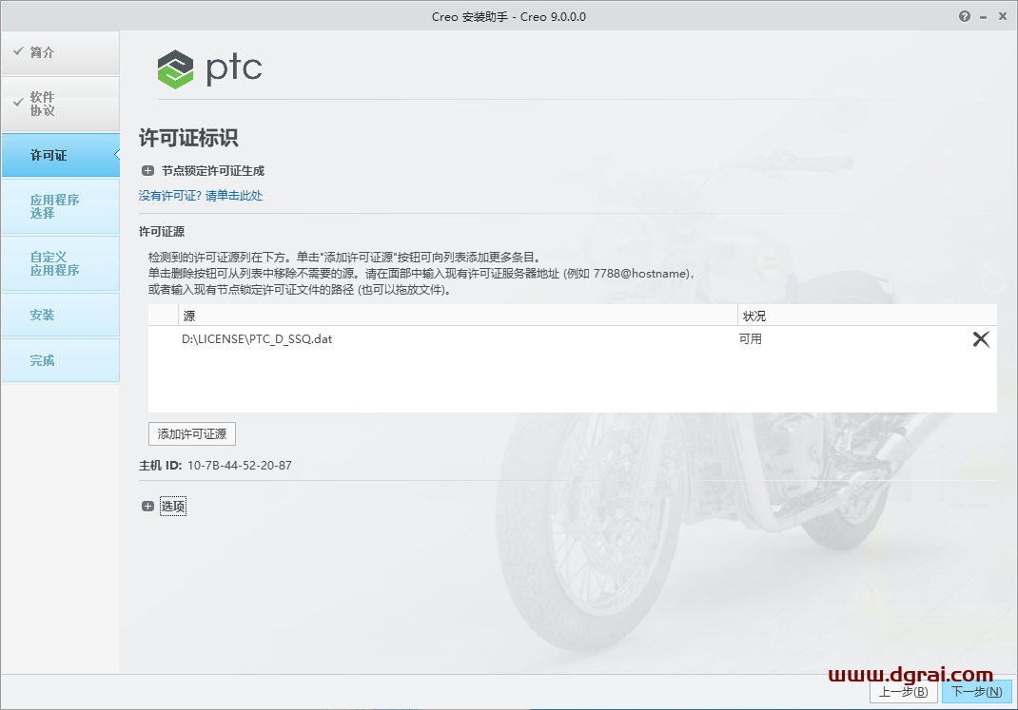
Task: Close the Creo installer window
Action: click(x=1003, y=17)
